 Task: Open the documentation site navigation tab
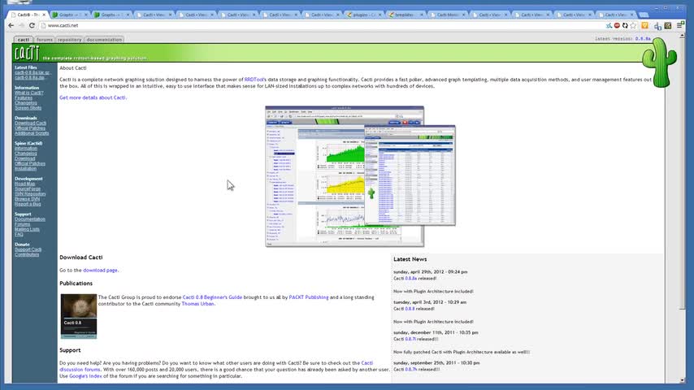pos(104,39)
